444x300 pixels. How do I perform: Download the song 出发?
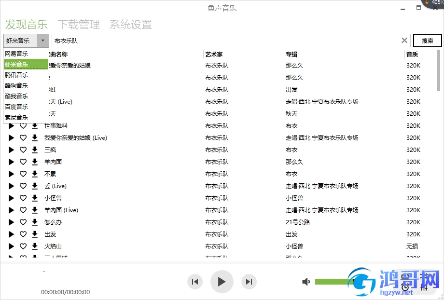click(x=35, y=234)
